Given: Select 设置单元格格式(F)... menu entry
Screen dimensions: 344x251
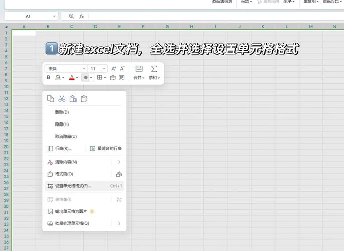Looking at the screenshot, I should 84,186.
